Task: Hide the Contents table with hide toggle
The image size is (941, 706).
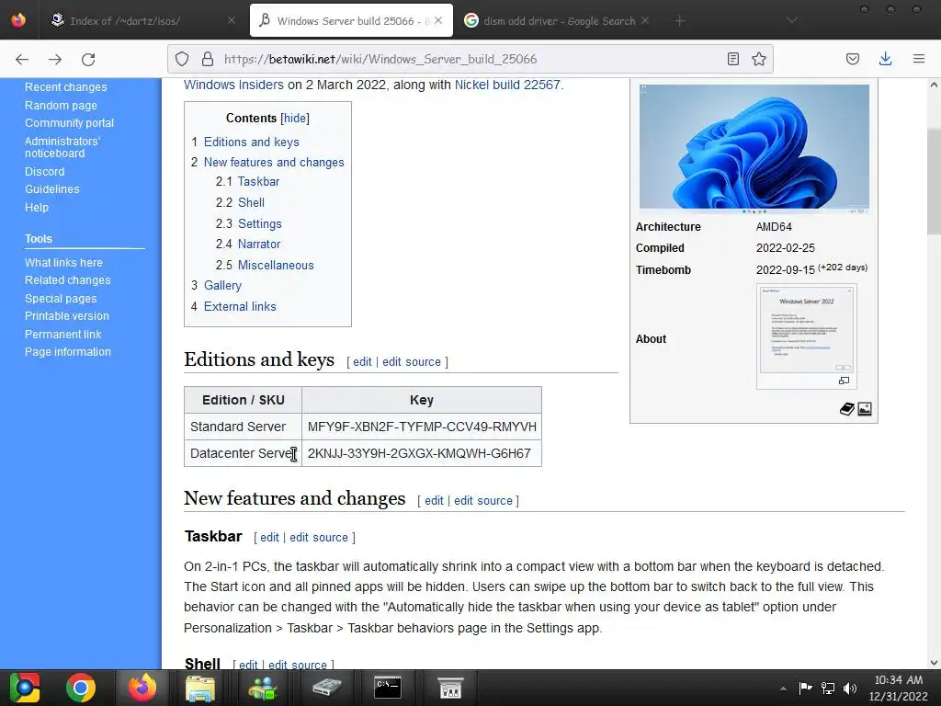Action: click(x=295, y=119)
